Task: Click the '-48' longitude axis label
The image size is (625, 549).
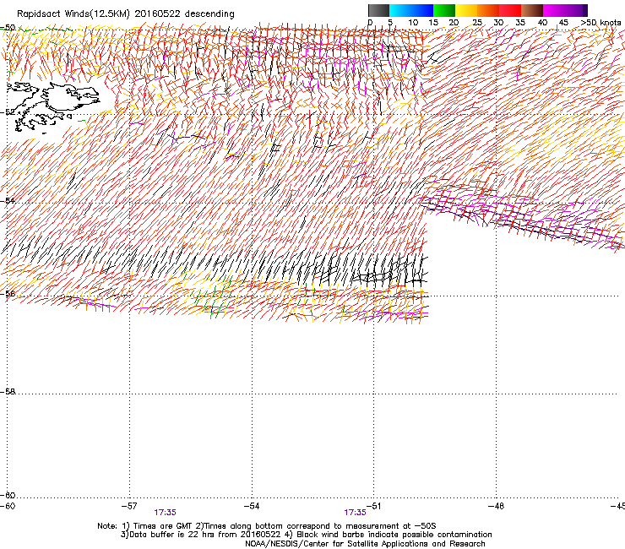Action: pyautogui.click(x=496, y=506)
